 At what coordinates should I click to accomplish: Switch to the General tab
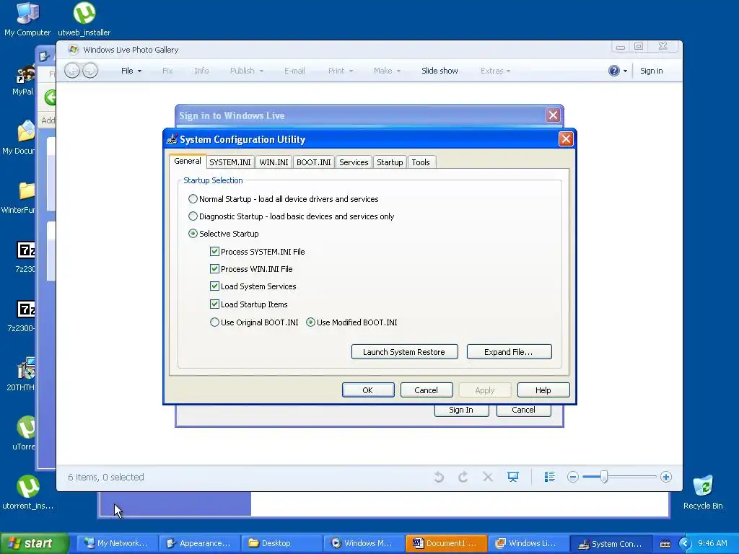click(x=188, y=161)
